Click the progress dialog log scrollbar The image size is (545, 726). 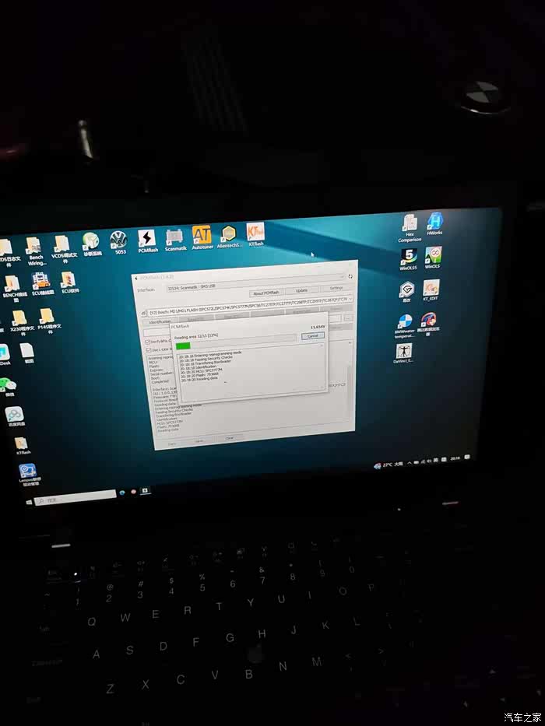tap(322, 366)
